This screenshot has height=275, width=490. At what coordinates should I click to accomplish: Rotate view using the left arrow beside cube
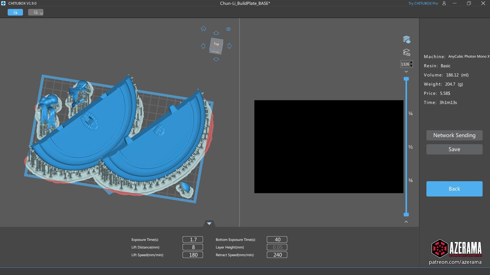(203, 46)
